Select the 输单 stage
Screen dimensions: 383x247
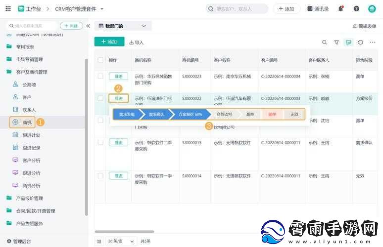[272, 114]
